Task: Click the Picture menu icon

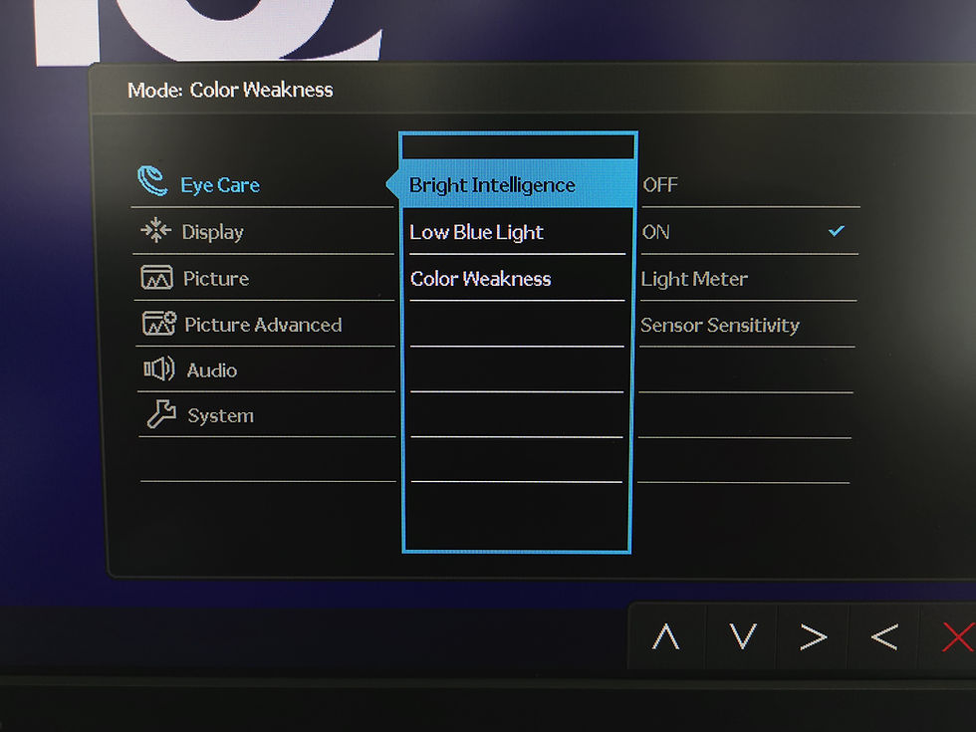Action: click(157, 278)
